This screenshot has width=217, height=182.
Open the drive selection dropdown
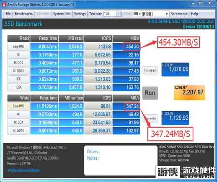coord(167,14)
